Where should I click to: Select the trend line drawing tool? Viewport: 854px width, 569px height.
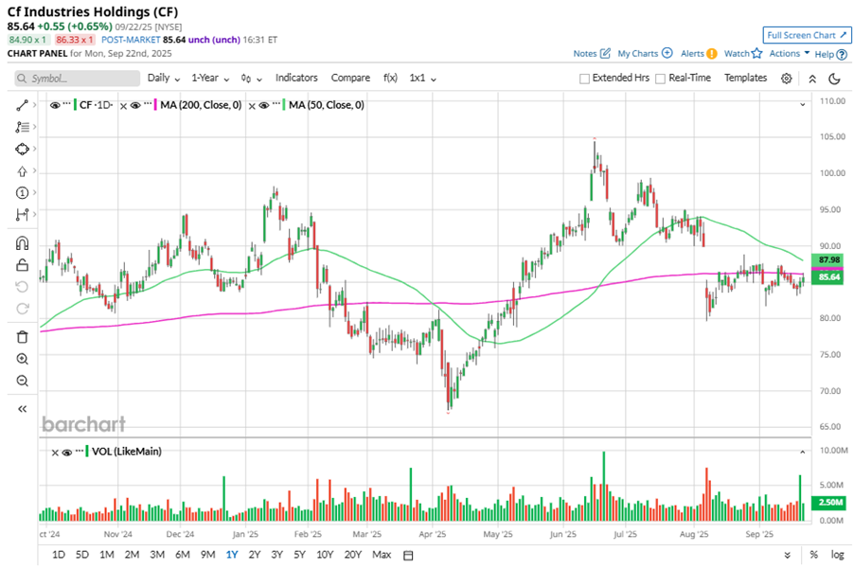point(22,105)
